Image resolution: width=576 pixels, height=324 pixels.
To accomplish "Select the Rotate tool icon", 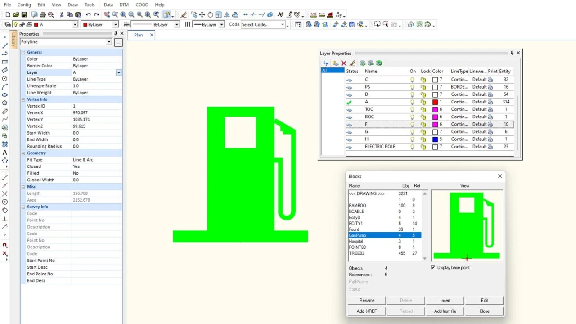I will point(210,14).
